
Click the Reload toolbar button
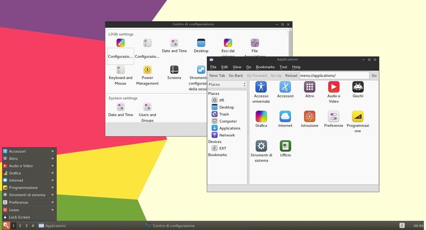291,76
